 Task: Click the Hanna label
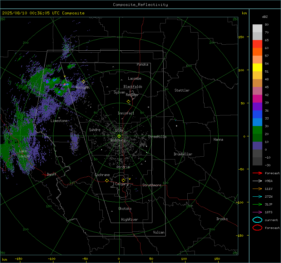(218, 139)
